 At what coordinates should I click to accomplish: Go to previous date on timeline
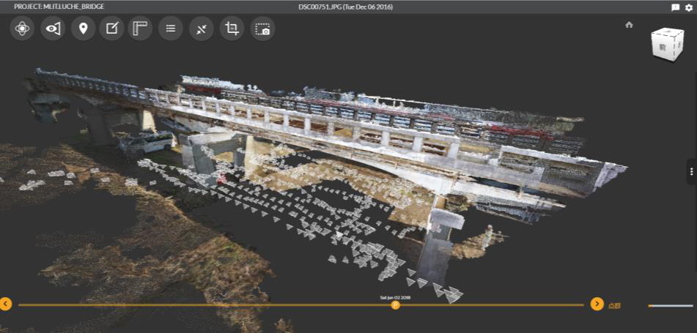(x=6, y=304)
